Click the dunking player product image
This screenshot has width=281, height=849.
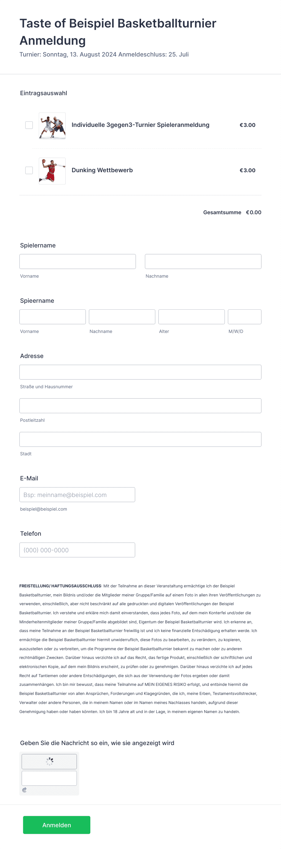coord(52,171)
